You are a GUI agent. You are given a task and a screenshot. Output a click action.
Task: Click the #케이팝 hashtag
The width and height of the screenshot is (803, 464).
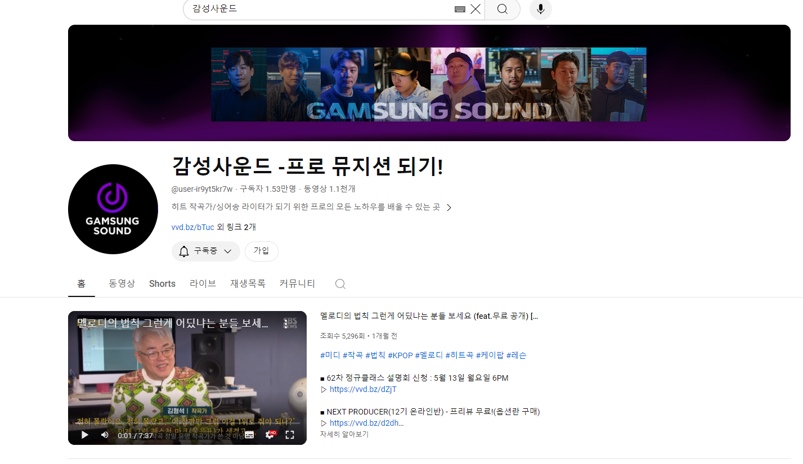490,355
